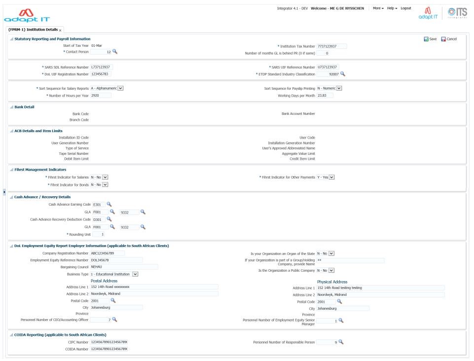Open Postal Address postal code lookup

[113, 300]
